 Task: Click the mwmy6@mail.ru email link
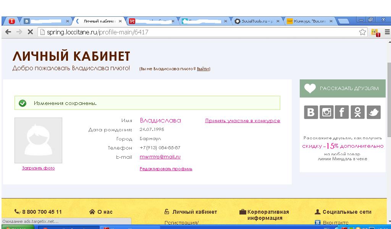click(160, 157)
